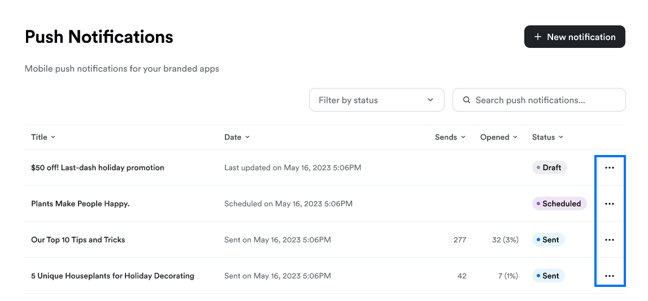Open the Plants Make People Happy notification

(x=80, y=203)
